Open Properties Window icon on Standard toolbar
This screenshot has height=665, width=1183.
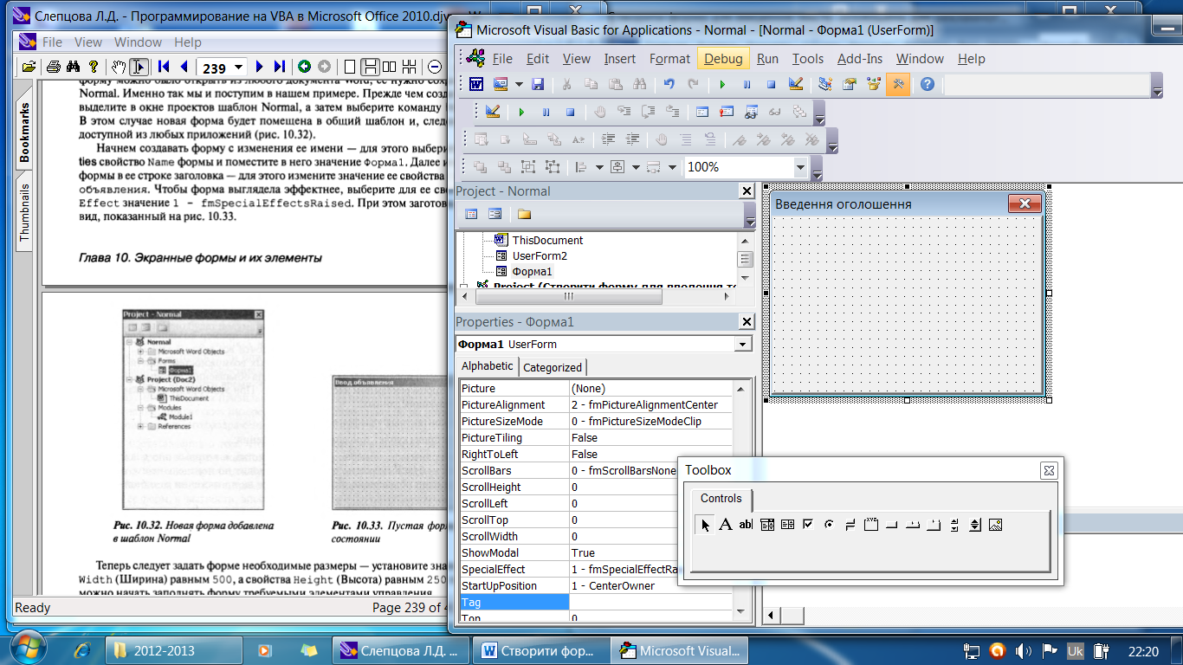coord(849,84)
